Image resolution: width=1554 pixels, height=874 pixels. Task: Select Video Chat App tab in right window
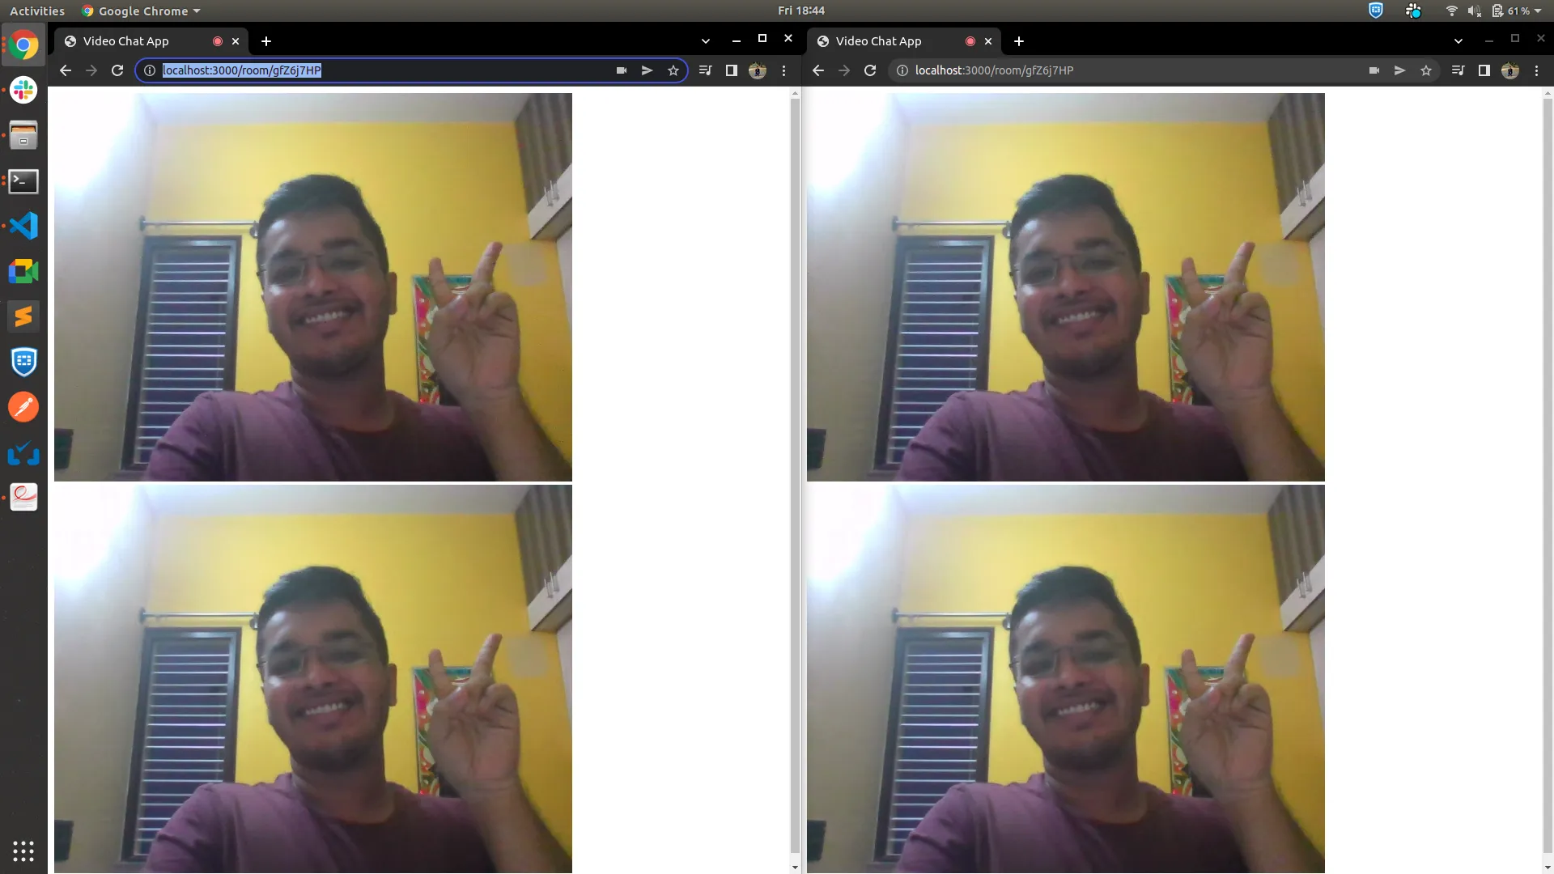click(904, 40)
